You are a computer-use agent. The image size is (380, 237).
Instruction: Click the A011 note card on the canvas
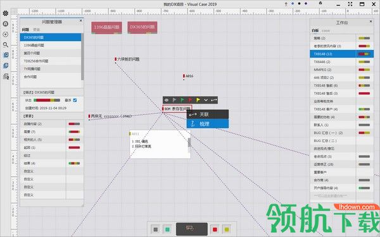[x=160, y=144]
